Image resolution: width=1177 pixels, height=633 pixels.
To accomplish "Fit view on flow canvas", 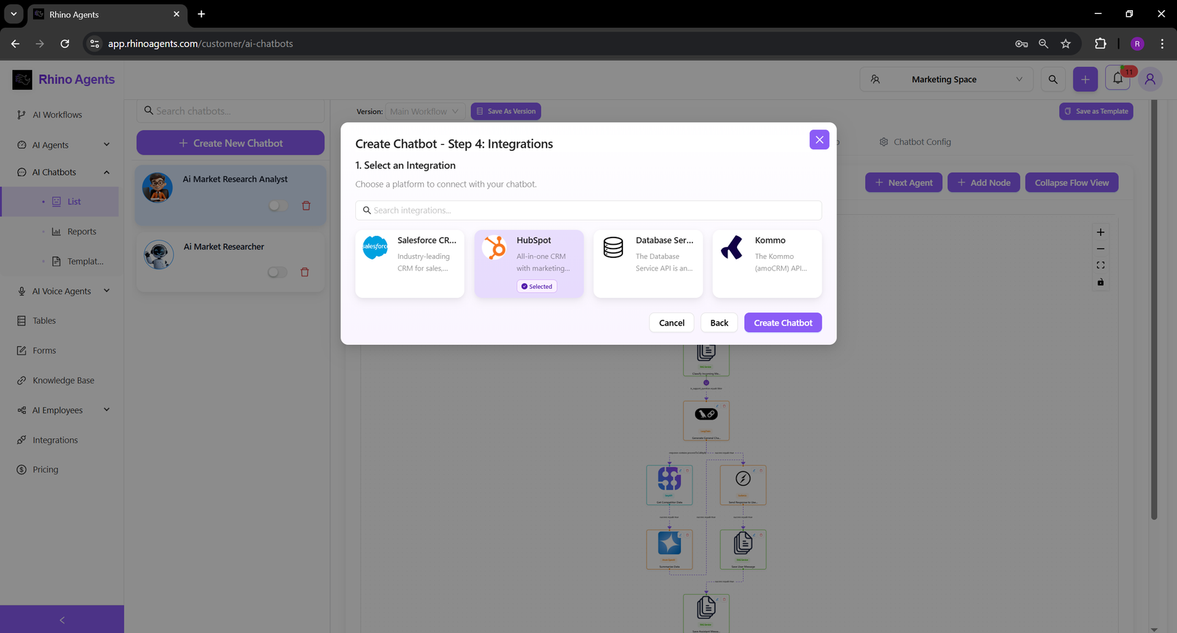I will 1100,265.
